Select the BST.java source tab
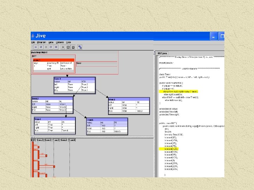This screenshot has width=254, height=190. [x=162, y=53]
